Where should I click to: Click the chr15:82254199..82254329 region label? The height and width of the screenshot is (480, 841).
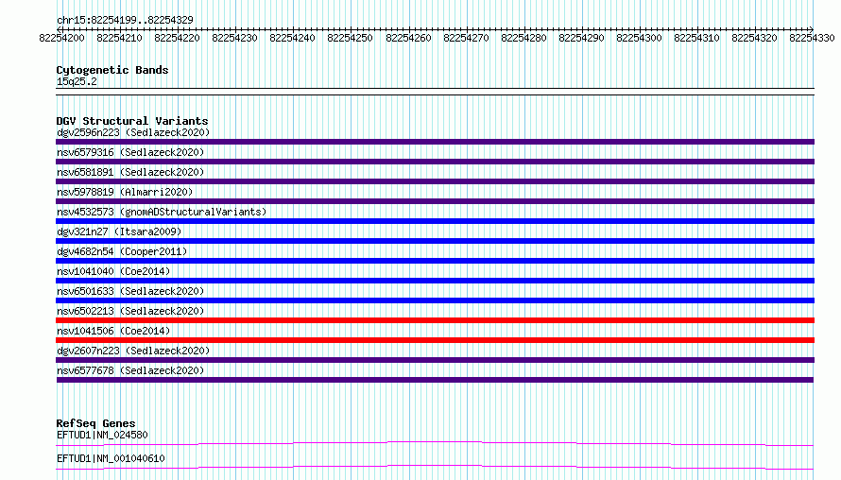coord(125,20)
